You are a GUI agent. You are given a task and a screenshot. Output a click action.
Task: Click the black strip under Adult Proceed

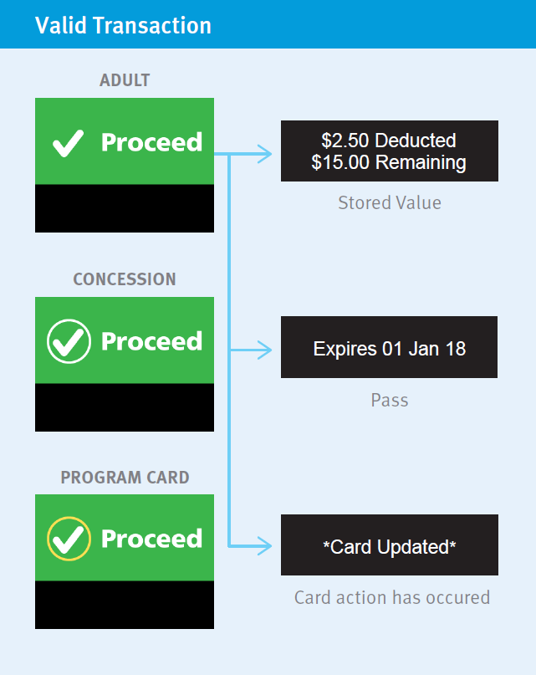(x=125, y=208)
